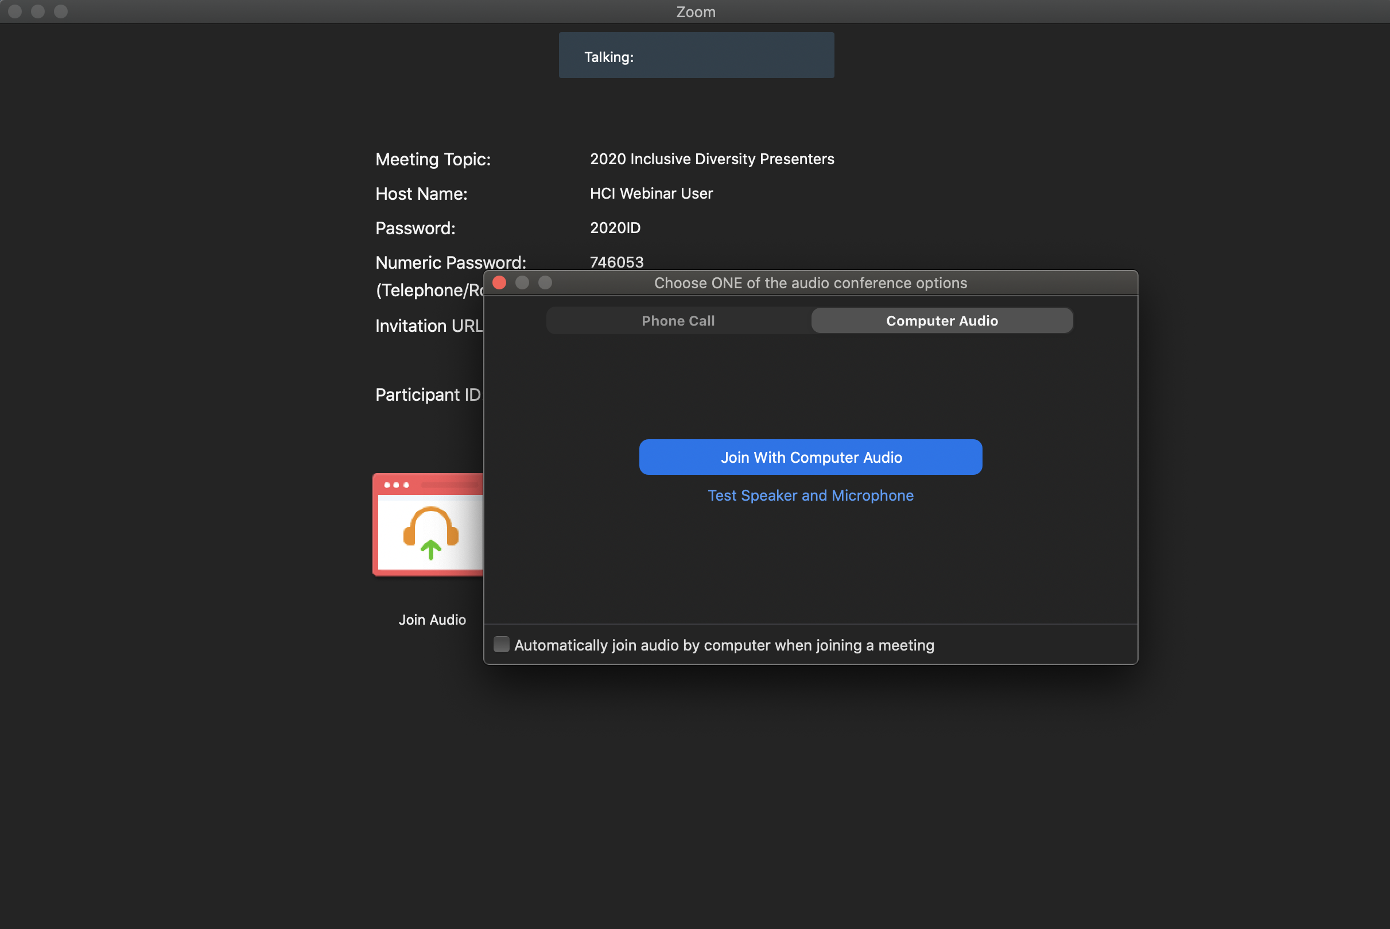Viewport: 1390px width, 929px height.
Task: Select Computer Audio conference option
Action: pyautogui.click(x=941, y=319)
